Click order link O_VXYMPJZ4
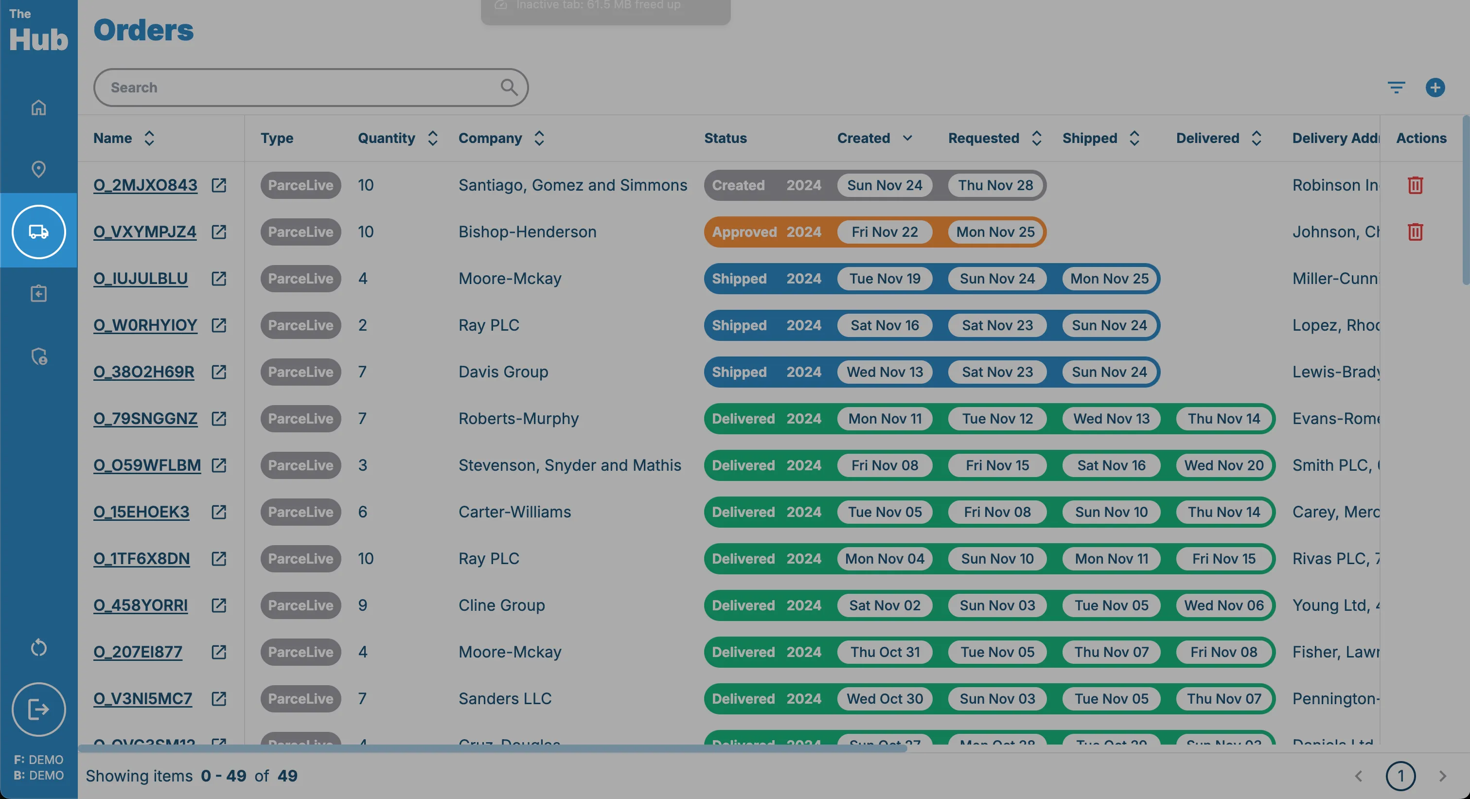The width and height of the screenshot is (1470, 799). click(x=145, y=231)
